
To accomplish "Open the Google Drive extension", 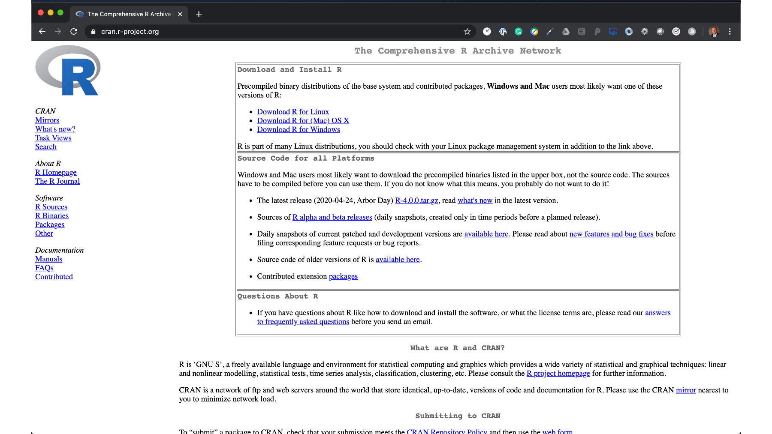I will 566,31.
